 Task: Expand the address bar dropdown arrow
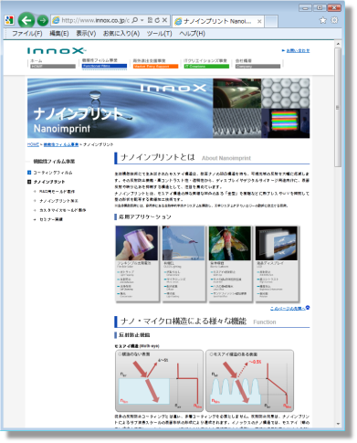click(142, 20)
